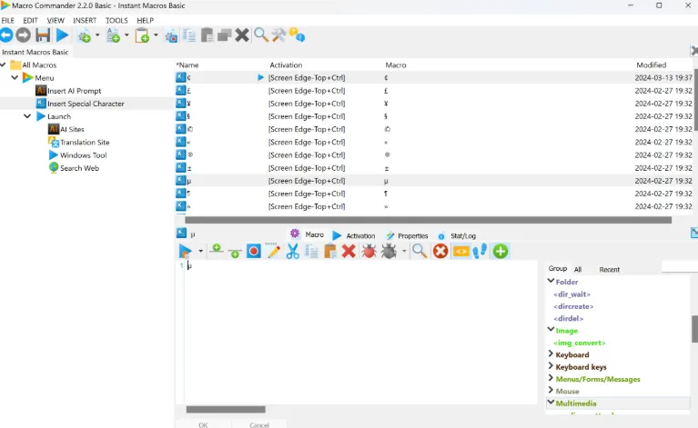The width and height of the screenshot is (698, 428).
Task: Click the duplicate (overlapping squares) icon
Action: click(225, 35)
